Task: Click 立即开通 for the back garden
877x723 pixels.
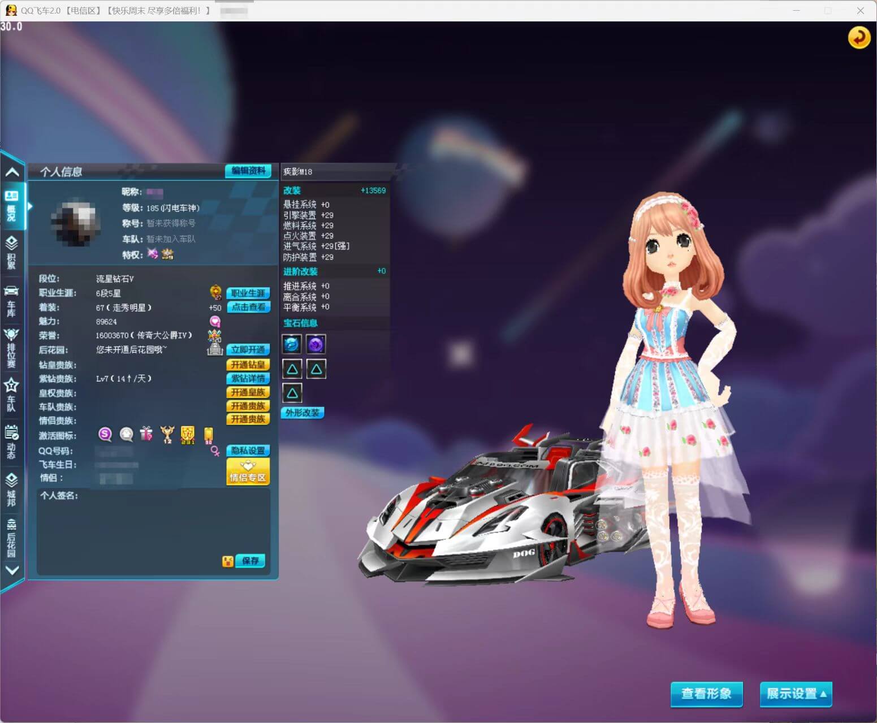Action: coord(248,349)
